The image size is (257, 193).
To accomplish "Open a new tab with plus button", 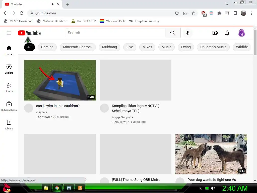I will 68,4.
